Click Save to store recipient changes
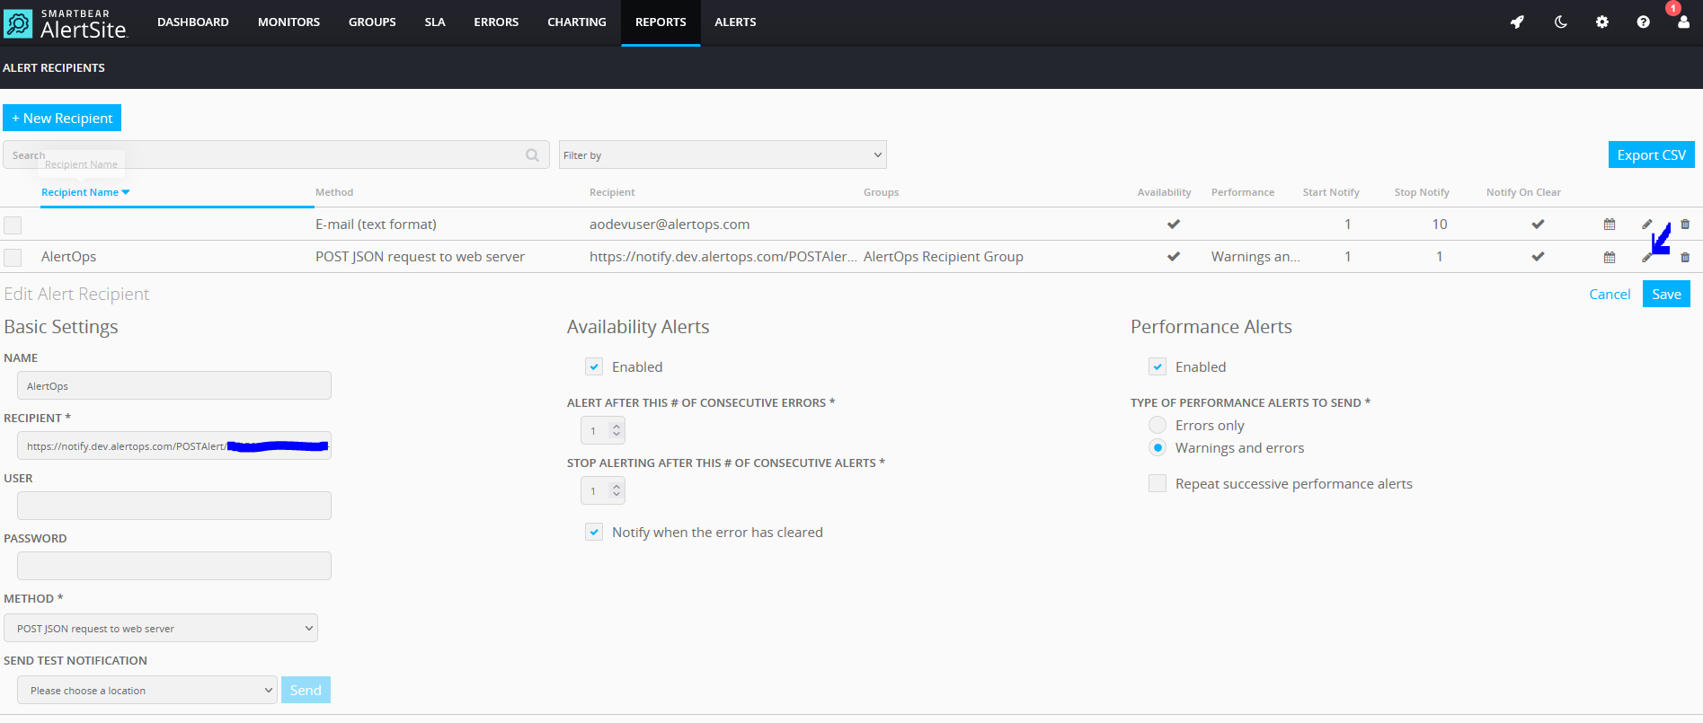This screenshot has width=1703, height=723. 1665,294
